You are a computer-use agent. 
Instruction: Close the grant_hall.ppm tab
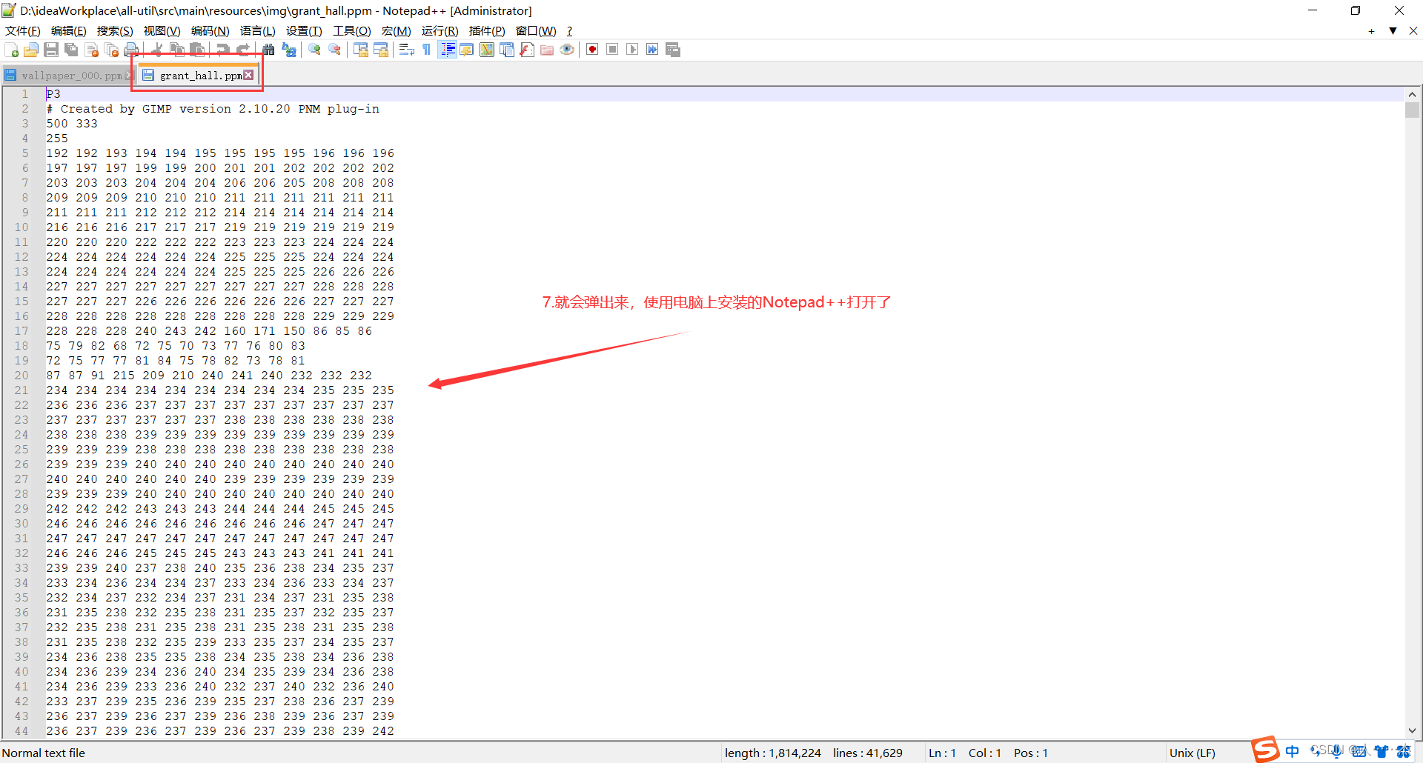click(x=248, y=75)
